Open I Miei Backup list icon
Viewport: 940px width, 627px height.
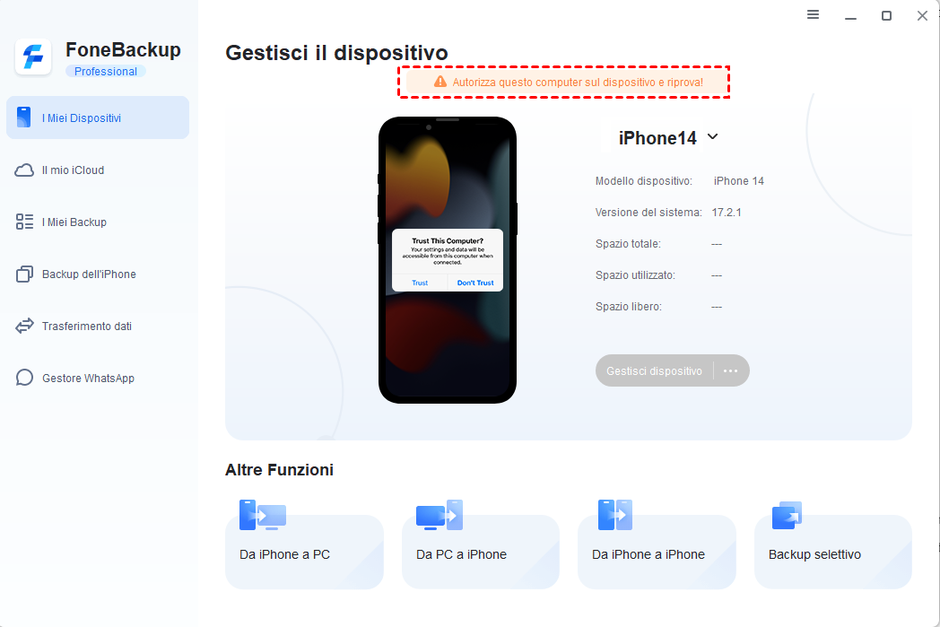(x=24, y=222)
